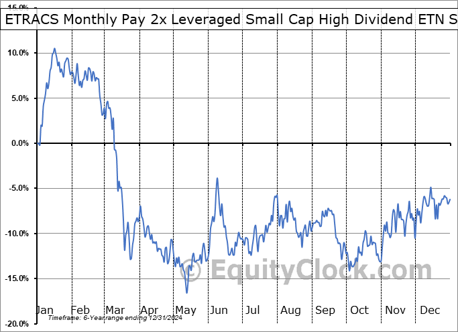
Task: Select the Jun label on the x-axis
Action: (219, 310)
